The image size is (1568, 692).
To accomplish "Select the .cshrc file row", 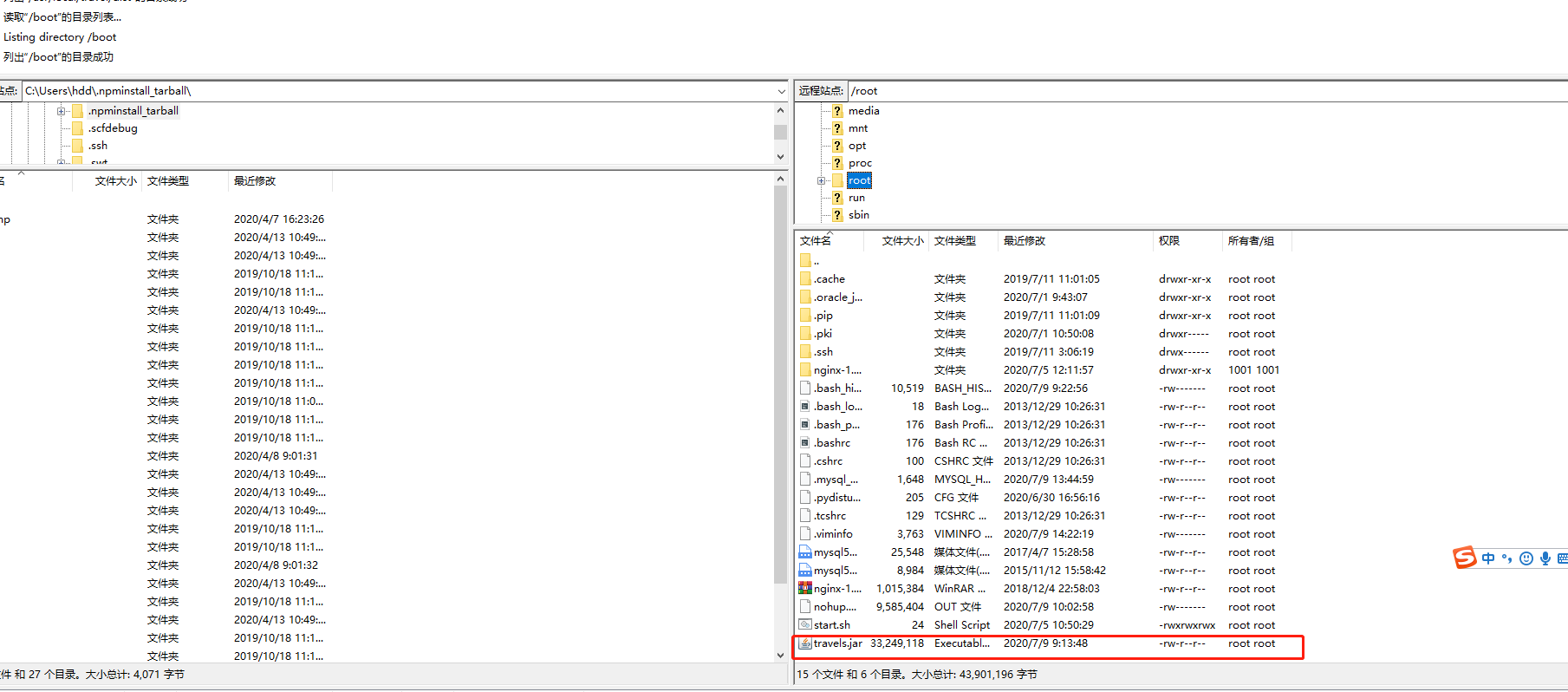I will pos(1043,461).
